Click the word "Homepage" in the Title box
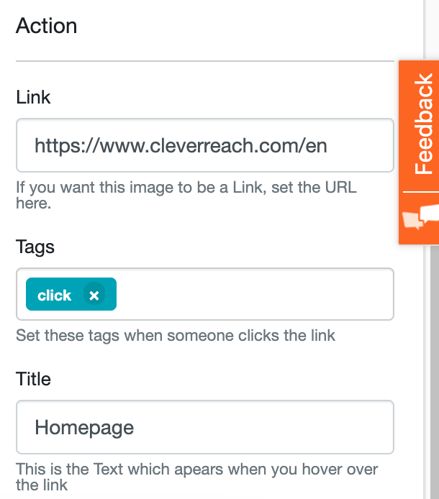Screen dimensions: 439x499 point(84,428)
